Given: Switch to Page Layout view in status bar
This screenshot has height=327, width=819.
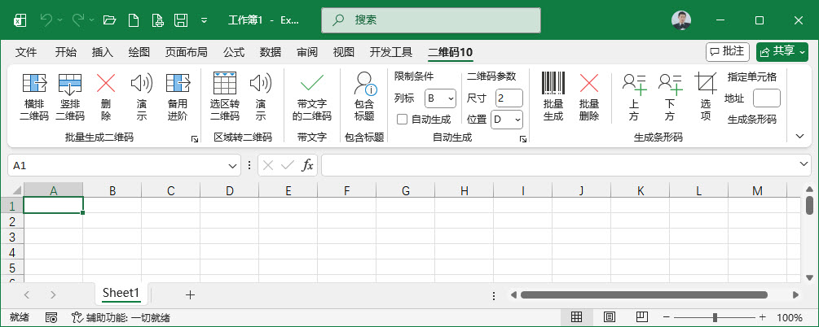Looking at the screenshot, I should (x=609, y=317).
